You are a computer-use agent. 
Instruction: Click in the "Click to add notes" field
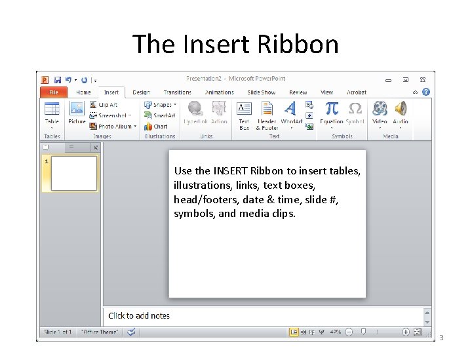pos(262,316)
